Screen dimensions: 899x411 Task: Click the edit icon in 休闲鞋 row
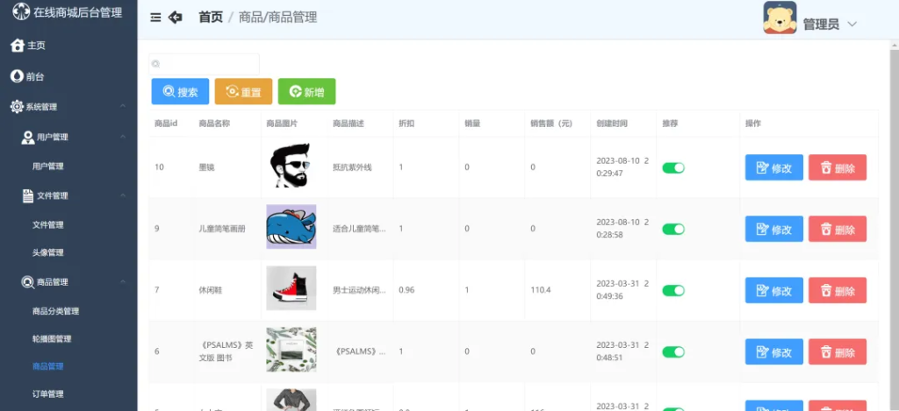[763, 290]
